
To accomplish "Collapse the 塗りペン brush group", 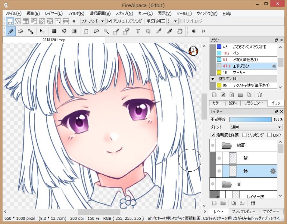I will (x=212, y=78).
